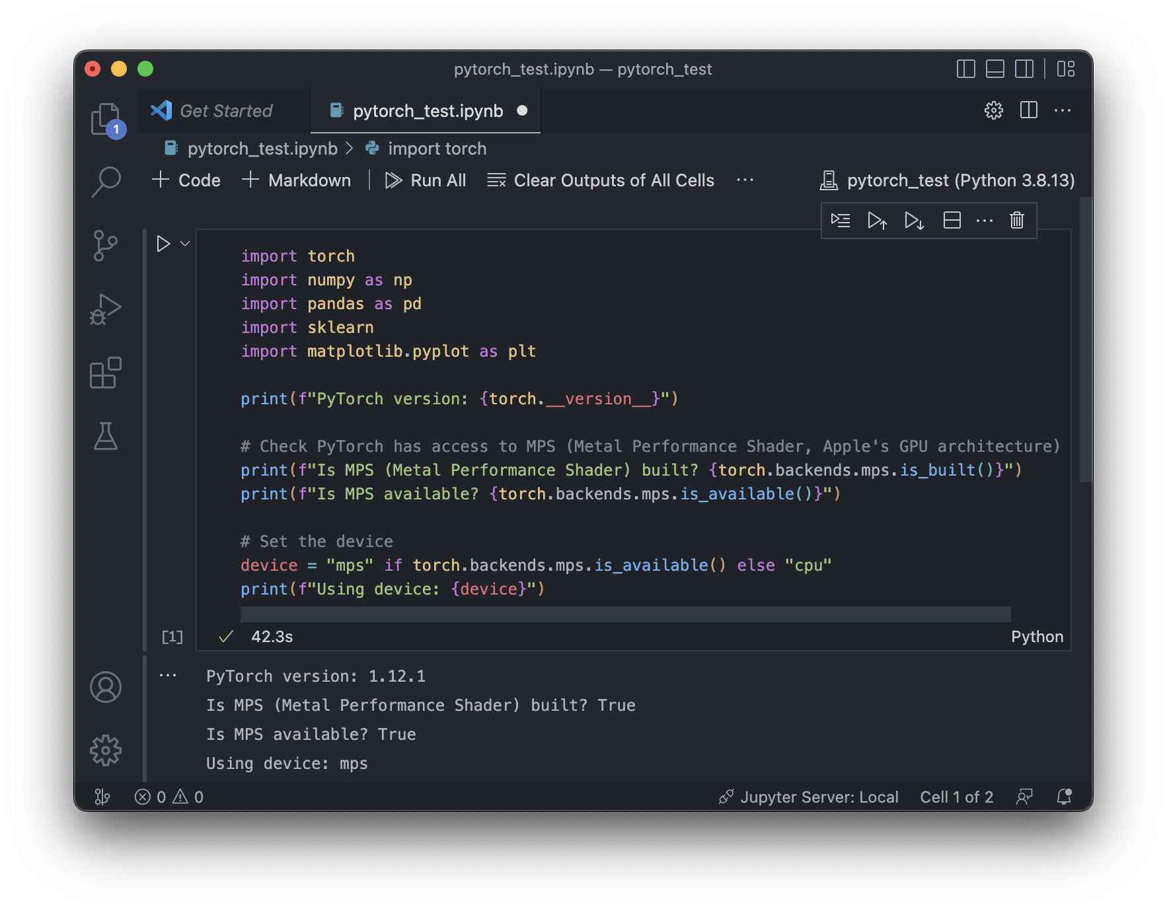Viewport: 1167px width, 909px height.
Task: Click horizontal scrollbar of code cell
Action: coord(625,614)
